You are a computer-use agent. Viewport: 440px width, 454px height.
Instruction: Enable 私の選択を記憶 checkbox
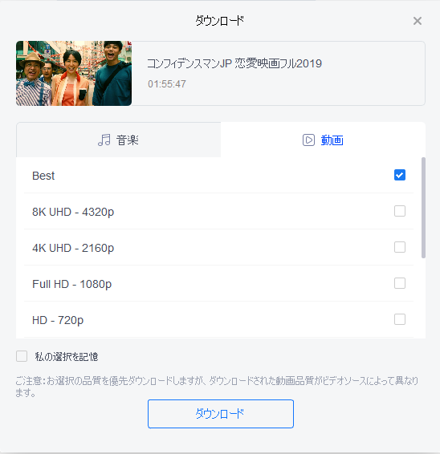(x=22, y=356)
